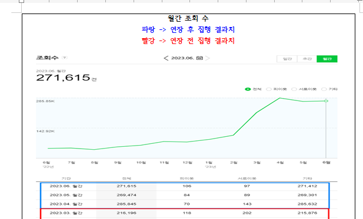
Task: Click the 8월 x-axis label
Action: point(95,163)
